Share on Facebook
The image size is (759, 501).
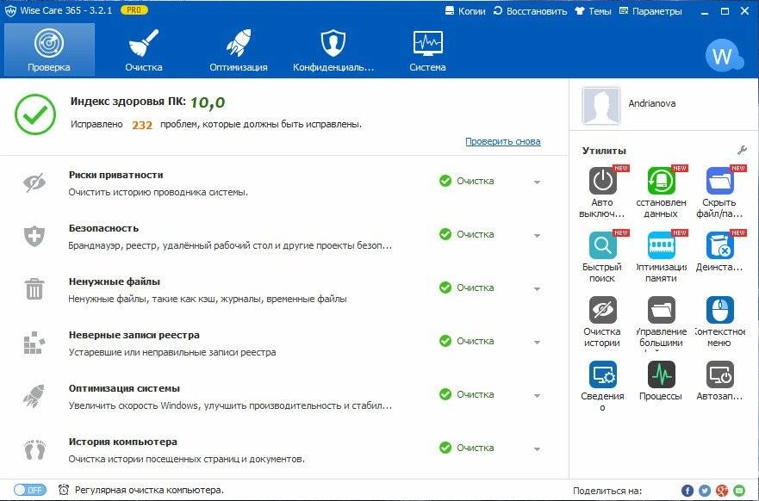click(687, 491)
